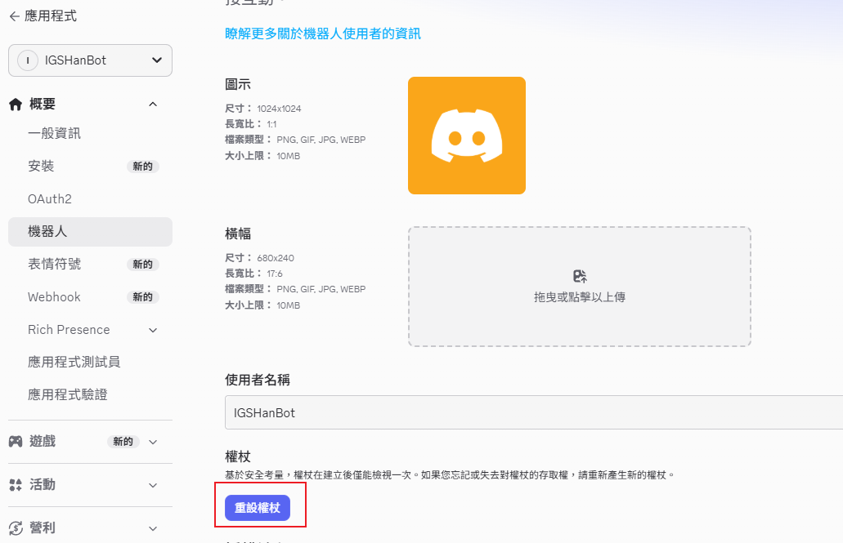The image size is (843, 543).
Task: Click 重設權杖 button
Action: [x=258, y=508]
